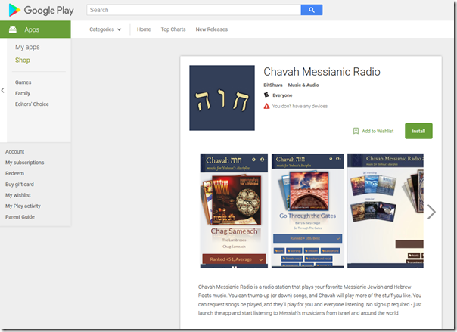Viewport: 457px width, 332px height.
Task: Open My Play activity
Action: (23, 206)
